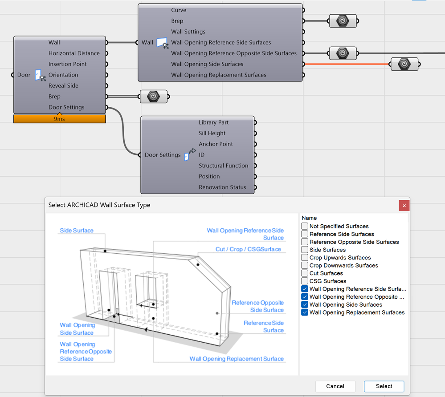The width and height of the screenshot is (445, 397).
Task: Check the Cut Surfaces option
Action: 305,273
